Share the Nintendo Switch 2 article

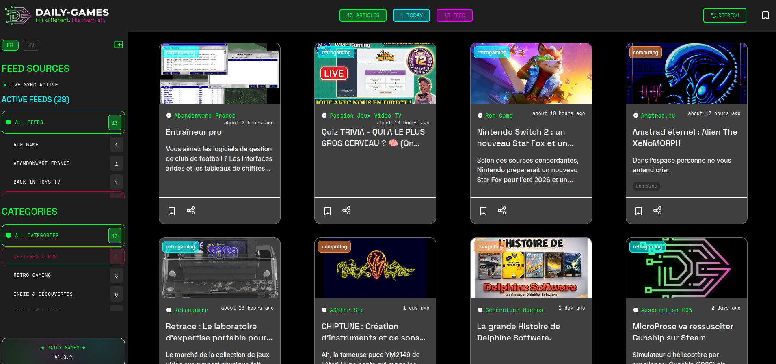click(502, 210)
